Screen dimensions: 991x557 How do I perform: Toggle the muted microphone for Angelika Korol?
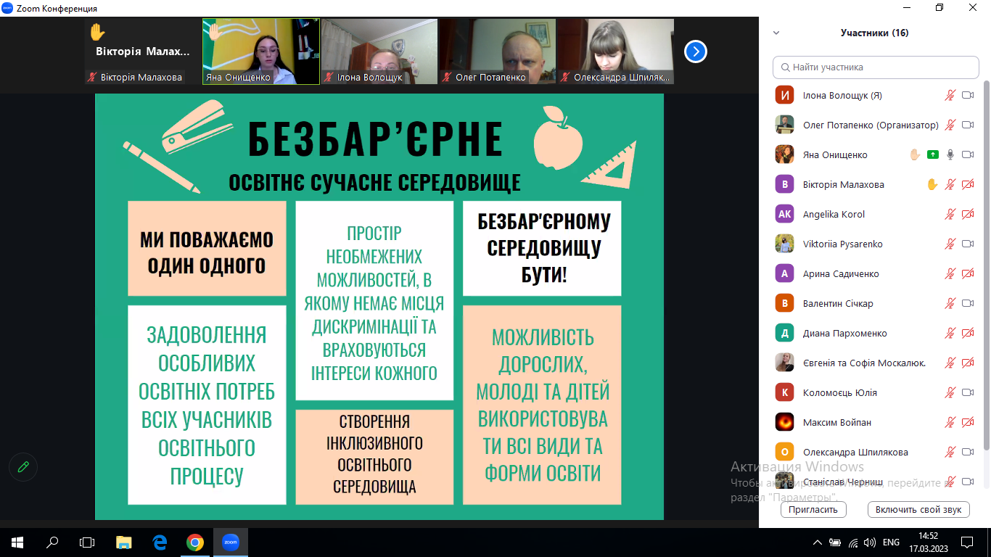tap(950, 214)
